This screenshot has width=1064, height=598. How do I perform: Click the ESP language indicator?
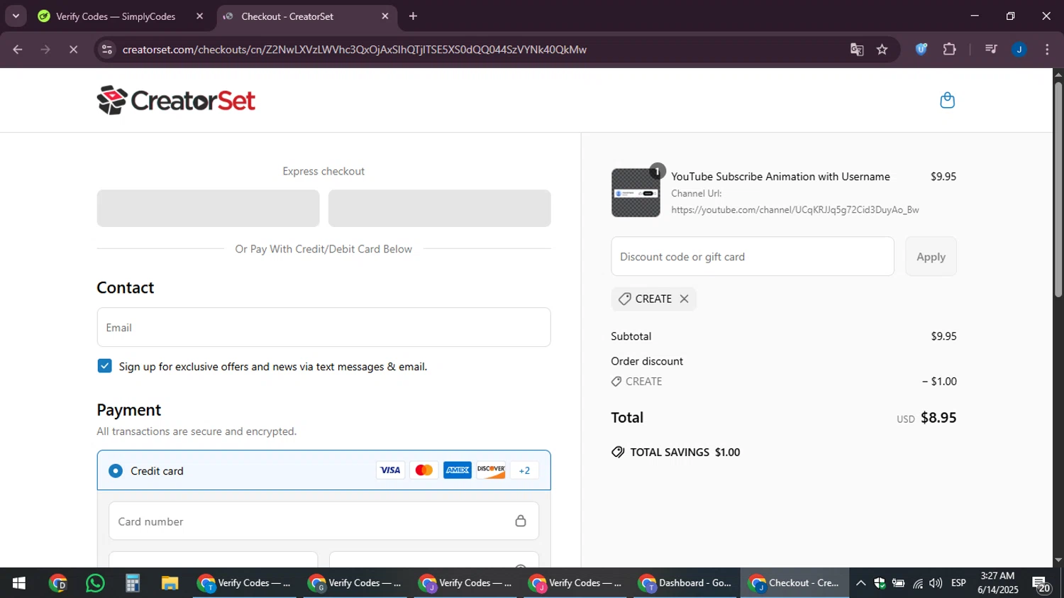[x=958, y=583]
